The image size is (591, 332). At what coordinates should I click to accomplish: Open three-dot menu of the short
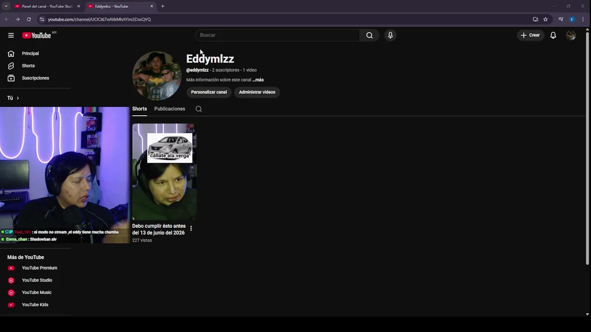click(191, 228)
